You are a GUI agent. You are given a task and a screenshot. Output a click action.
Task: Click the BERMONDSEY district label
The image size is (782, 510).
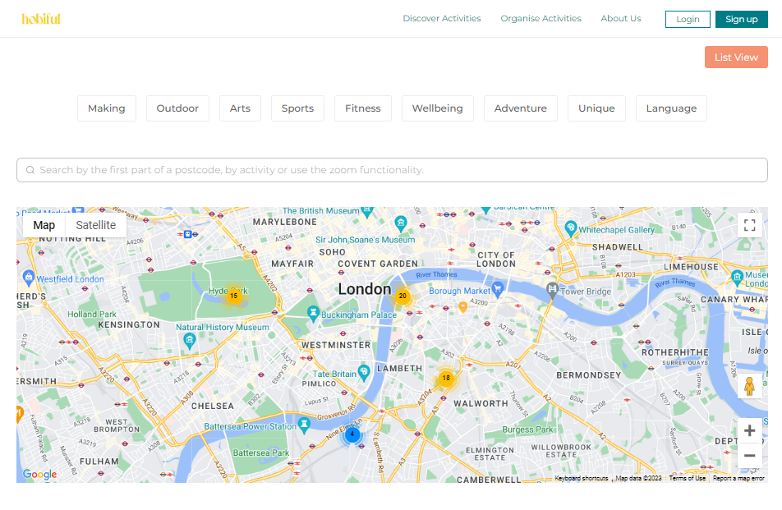click(588, 374)
